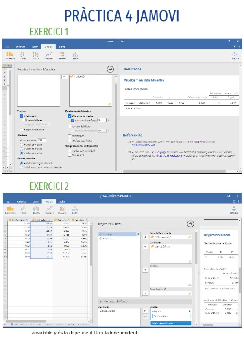This screenshot has height=345, width=244.
Task: Click arrow button beside Variable Dependiente box
Action: [x=145, y=237]
